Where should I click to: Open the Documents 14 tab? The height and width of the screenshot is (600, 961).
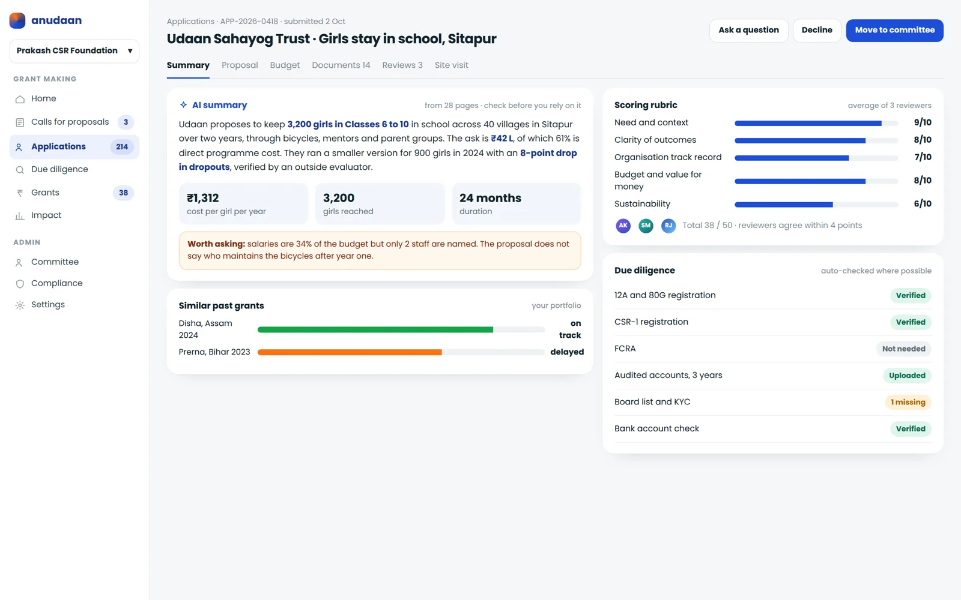click(341, 65)
